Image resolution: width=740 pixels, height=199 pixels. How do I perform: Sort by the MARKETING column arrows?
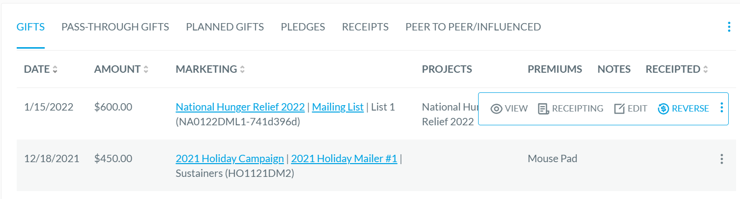click(242, 70)
